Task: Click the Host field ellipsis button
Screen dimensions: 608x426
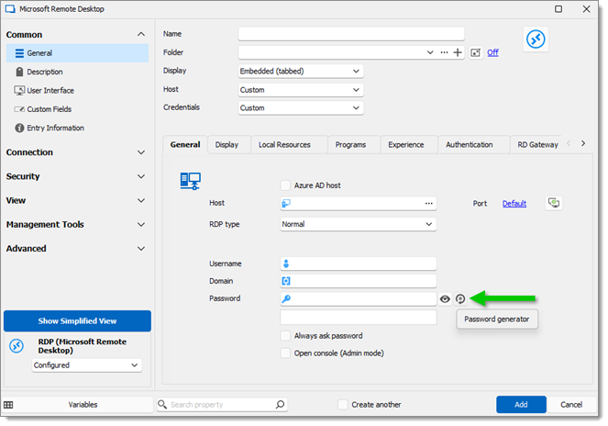Action: (428, 204)
